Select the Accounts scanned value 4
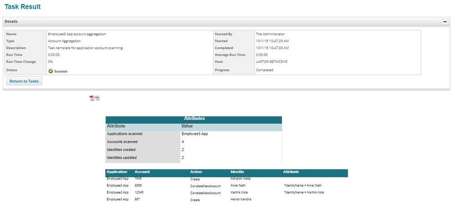 coord(183,142)
